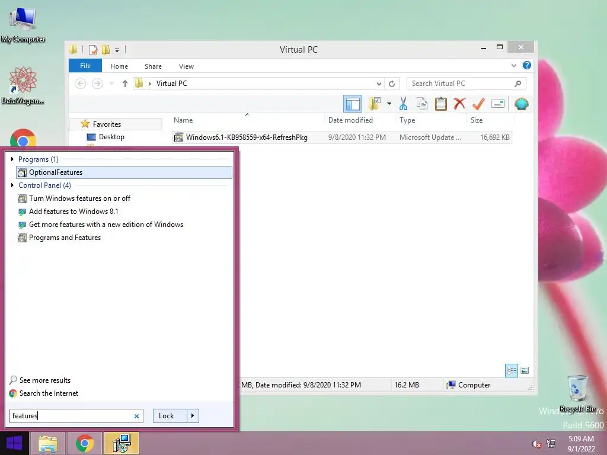Open the File menu in Explorer
Screen dimensions: 607x455
(x=85, y=66)
